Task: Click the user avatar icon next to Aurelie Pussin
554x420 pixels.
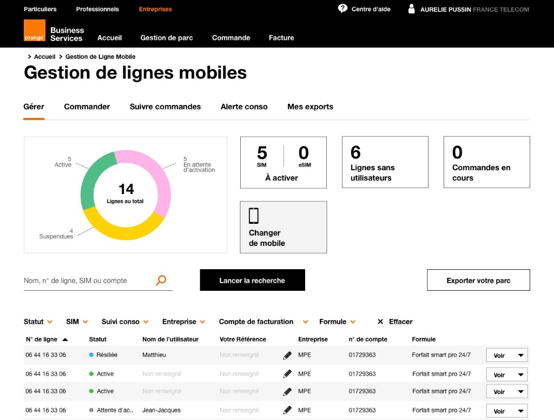Action: [x=412, y=8]
